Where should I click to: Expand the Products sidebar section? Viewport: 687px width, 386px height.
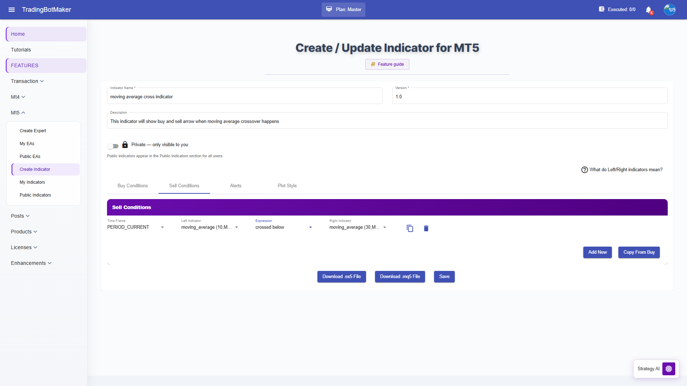pyautogui.click(x=24, y=232)
